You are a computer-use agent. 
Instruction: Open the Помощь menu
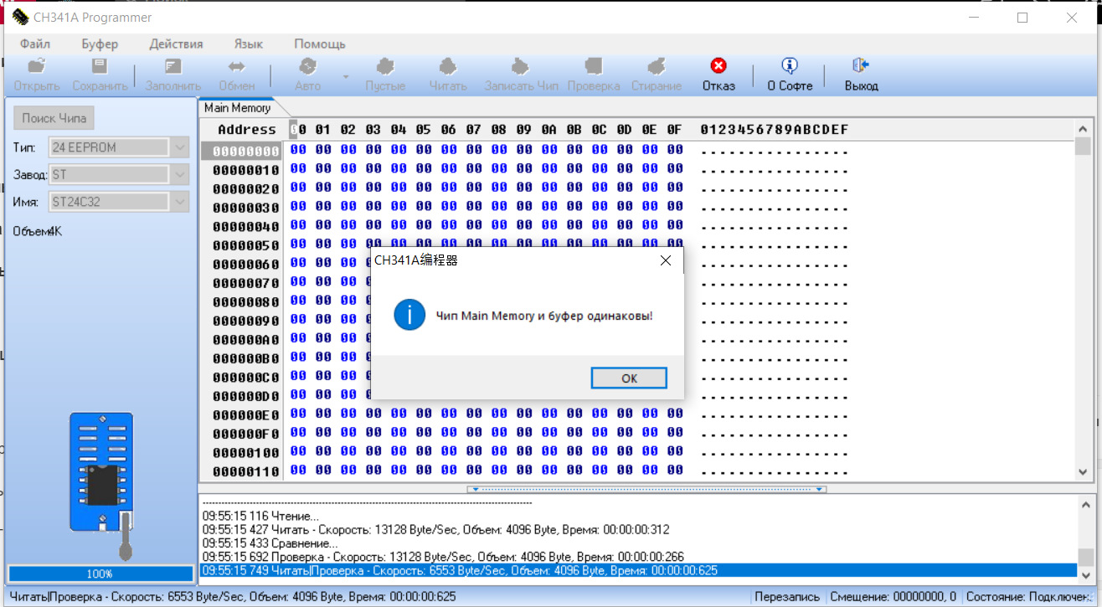point(320,44)
